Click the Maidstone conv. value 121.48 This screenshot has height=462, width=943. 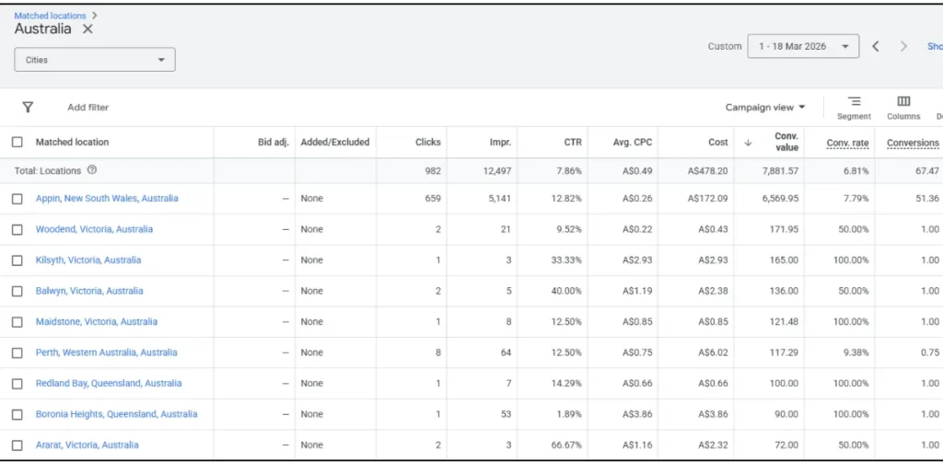785,321
